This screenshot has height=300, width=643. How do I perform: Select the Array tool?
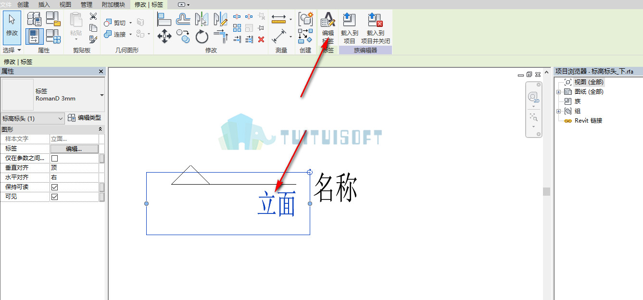point(237,28)
